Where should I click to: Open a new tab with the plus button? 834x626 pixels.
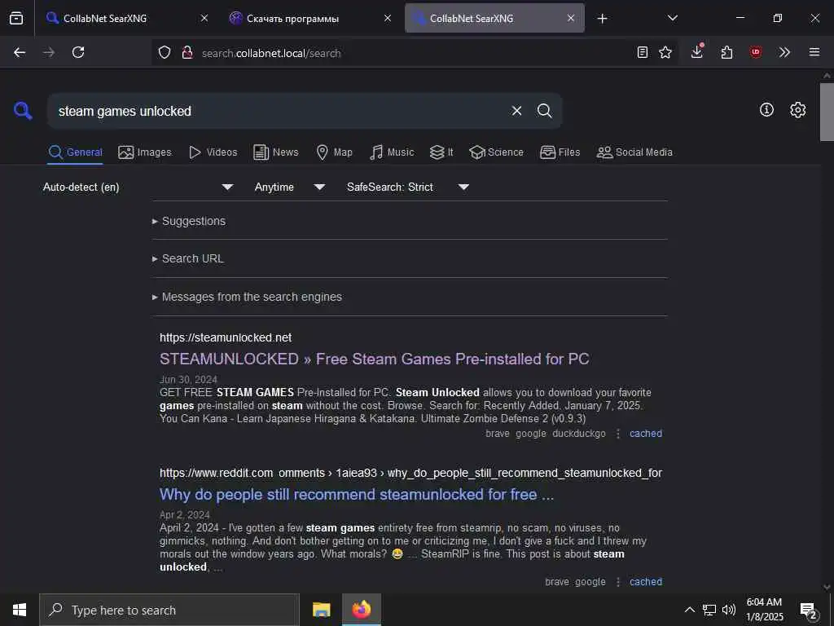tap(602, 19)
